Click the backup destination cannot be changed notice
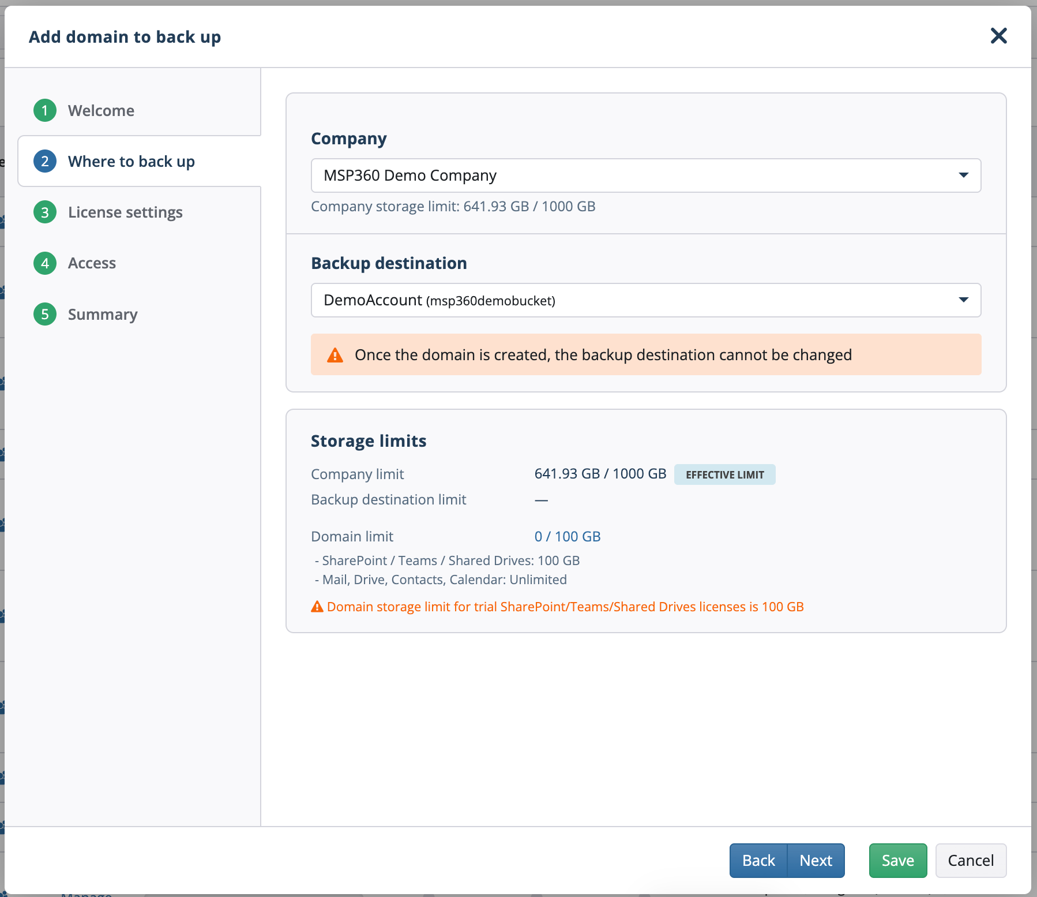 point(646,354)
